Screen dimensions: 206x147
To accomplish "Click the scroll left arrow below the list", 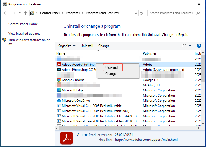I will (57, 128).
